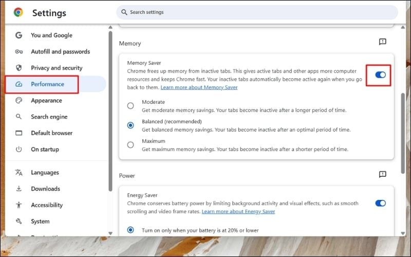
Task: Click the accessibility figure icon in sidebar
Action: pos(18,205)
